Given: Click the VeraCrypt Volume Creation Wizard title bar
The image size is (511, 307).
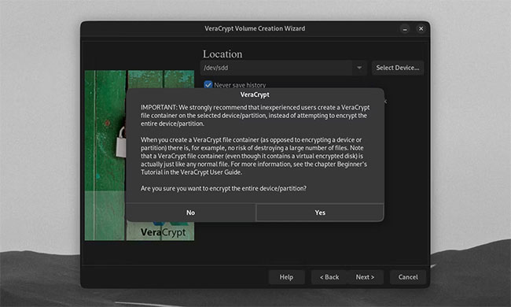Looking at the screenshot, I should coord(255,28).
